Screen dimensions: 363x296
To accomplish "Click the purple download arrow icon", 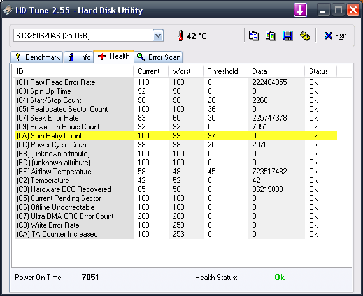I will 300,10.
